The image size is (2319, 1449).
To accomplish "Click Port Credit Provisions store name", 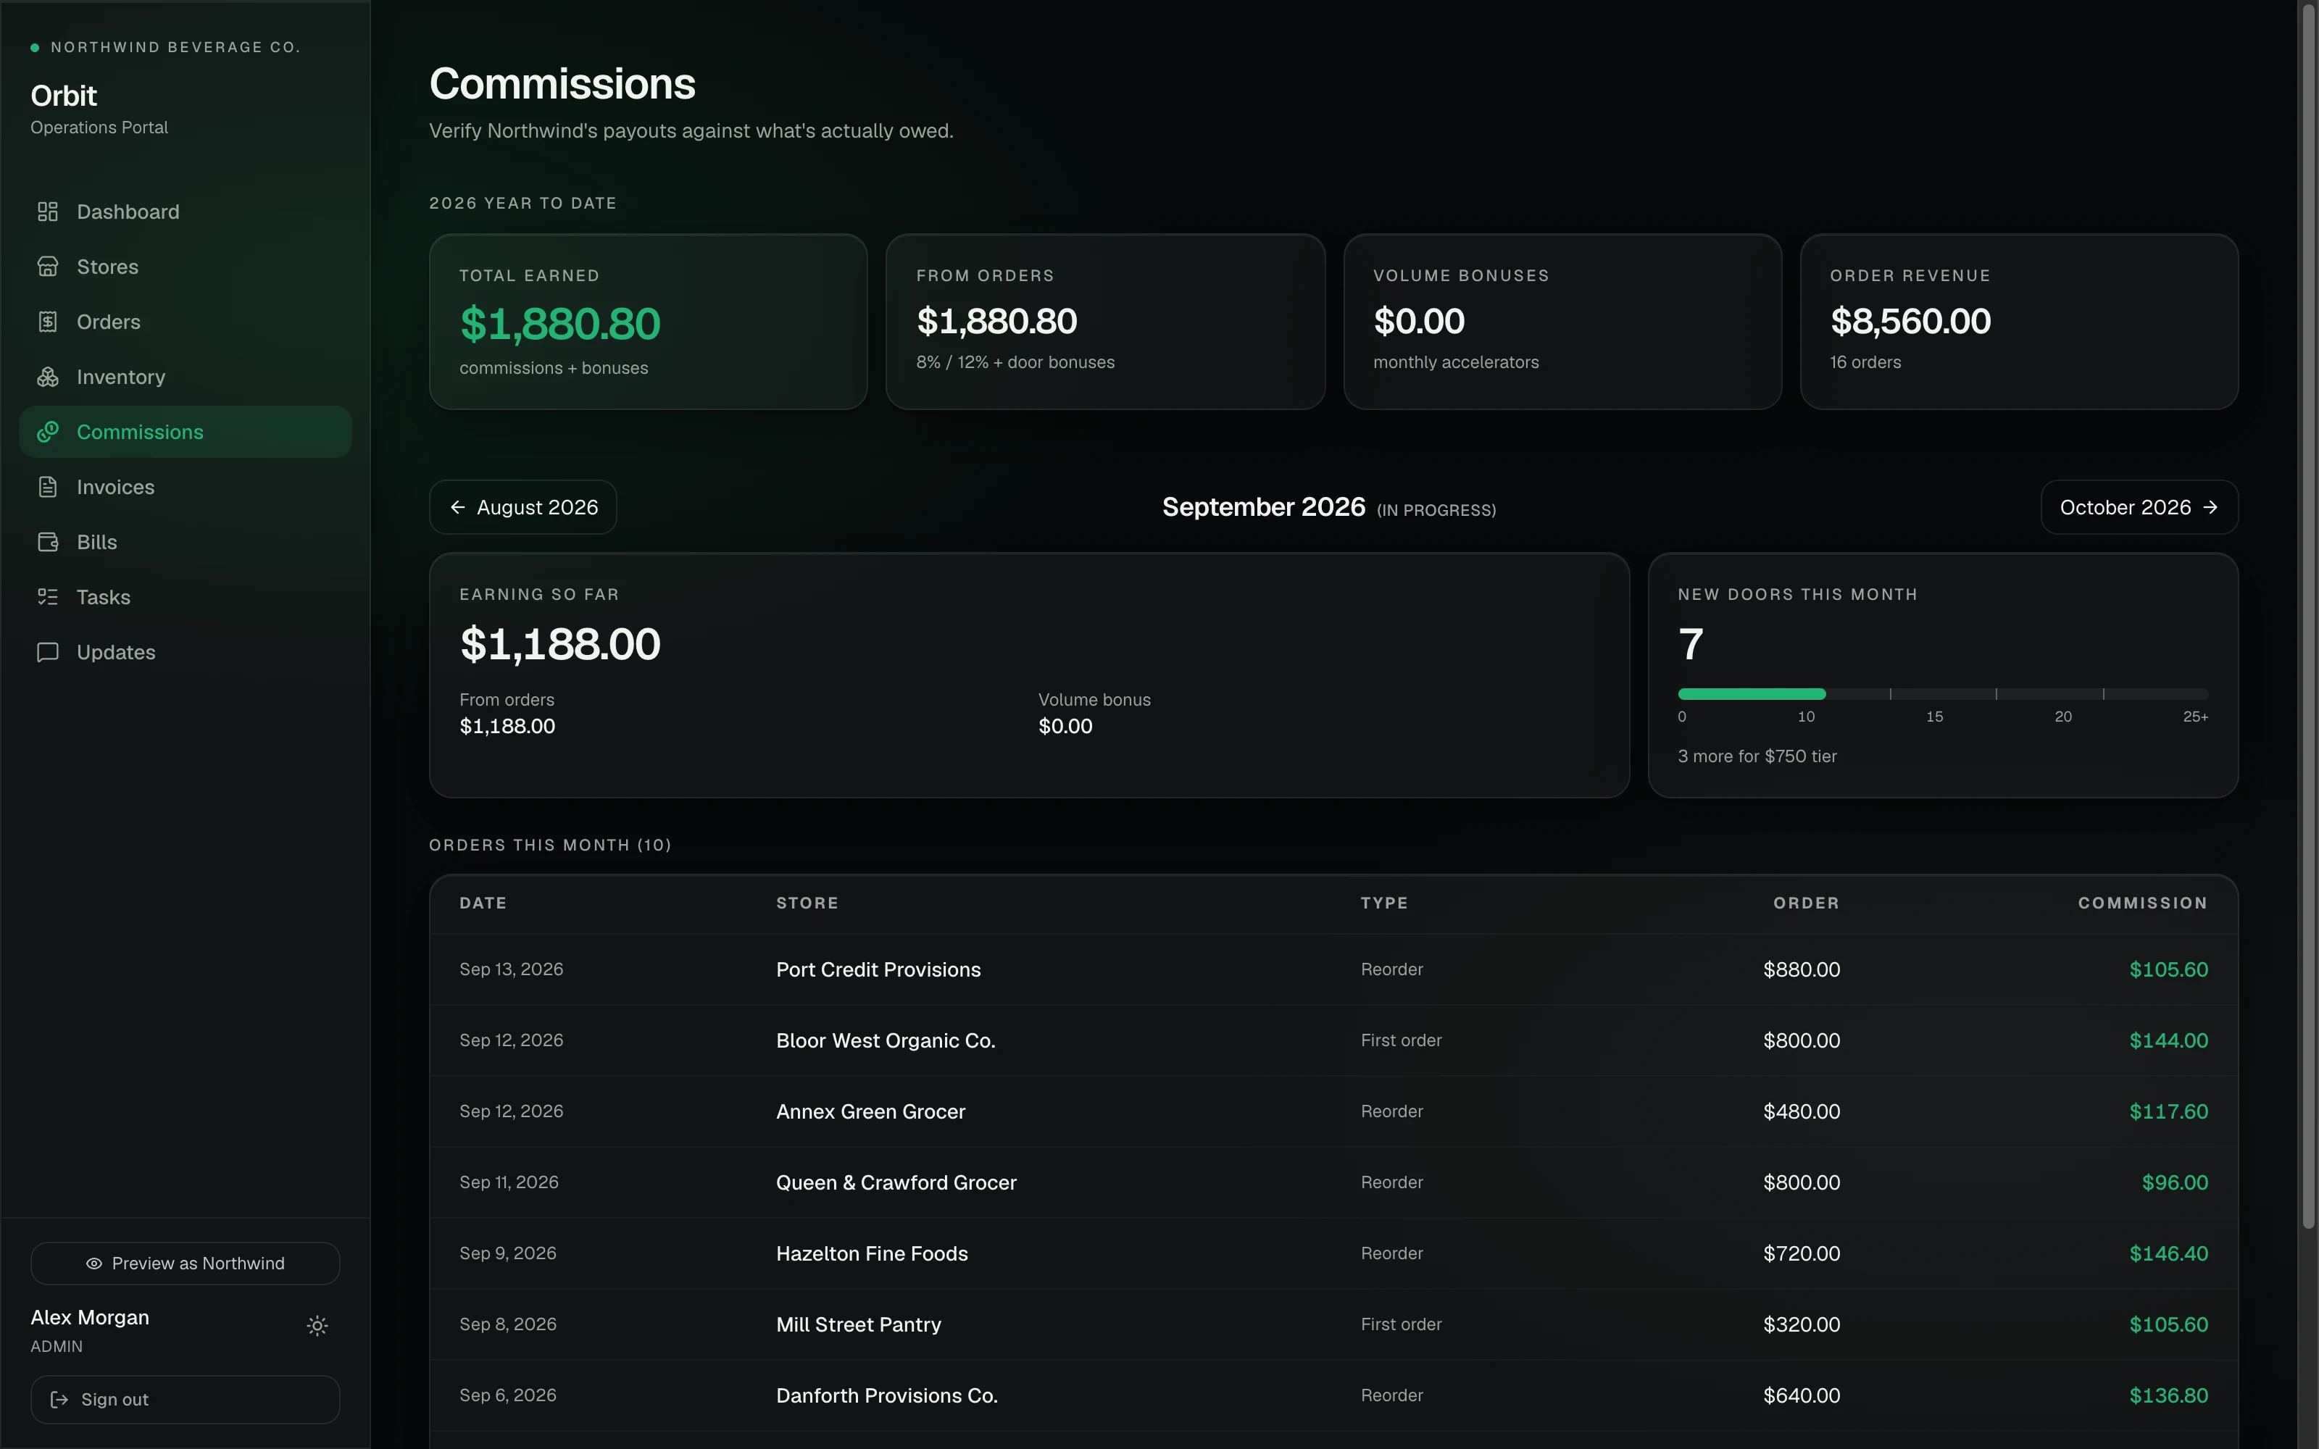I will [878, 970].
